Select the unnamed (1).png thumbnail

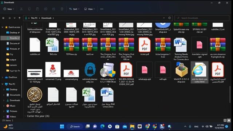[53, 71]
